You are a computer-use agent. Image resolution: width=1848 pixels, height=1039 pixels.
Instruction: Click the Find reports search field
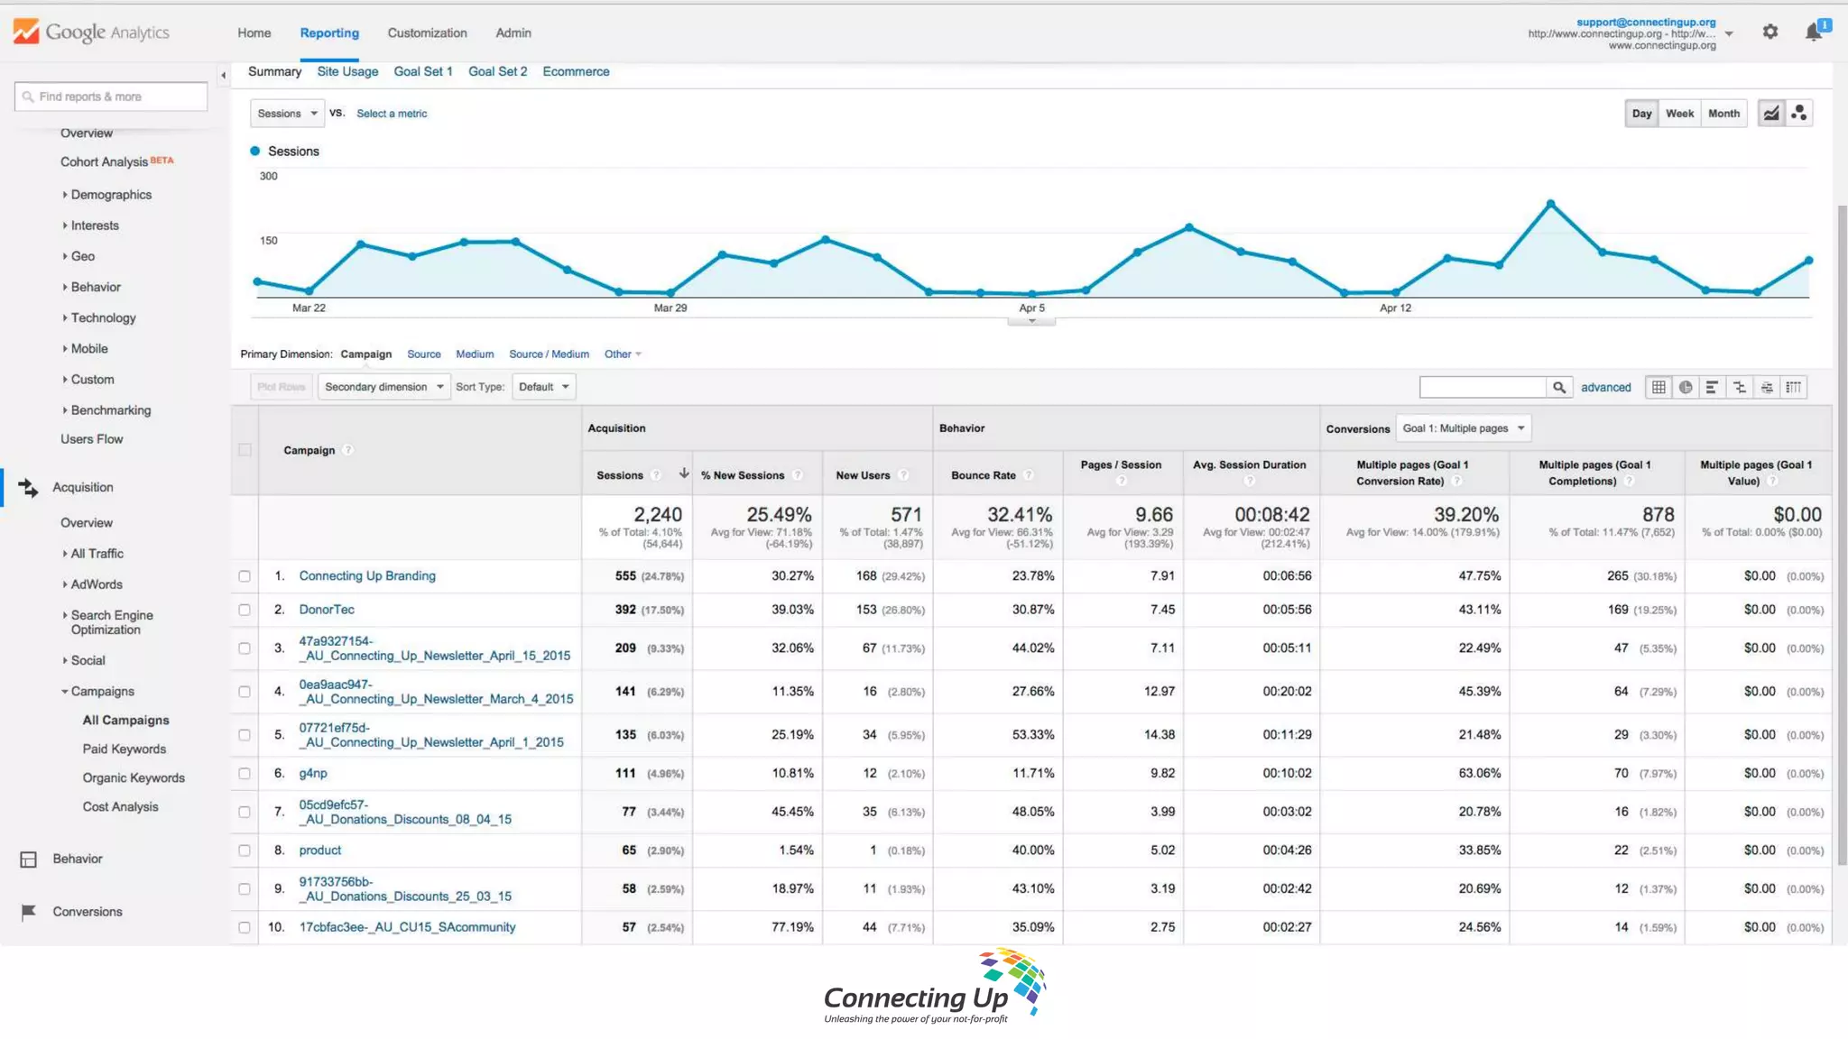pos(112,97)
